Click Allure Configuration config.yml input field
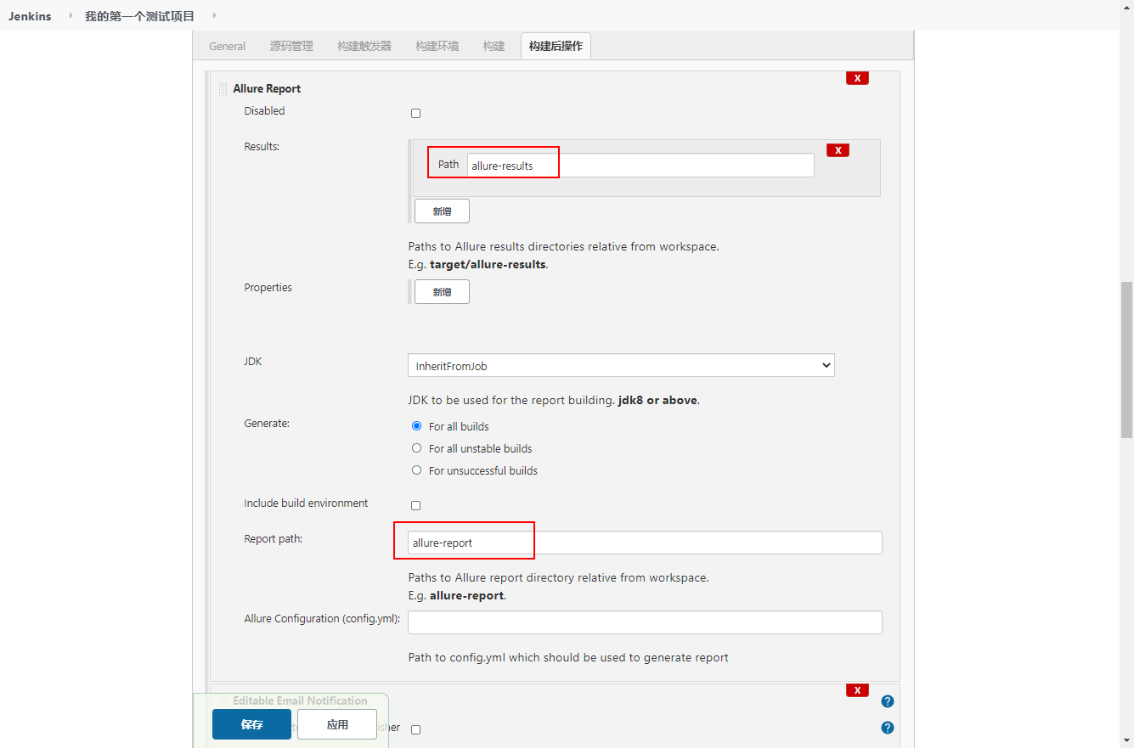The image size is (1134, 748). pyautogui.click(x=645, y=622)
